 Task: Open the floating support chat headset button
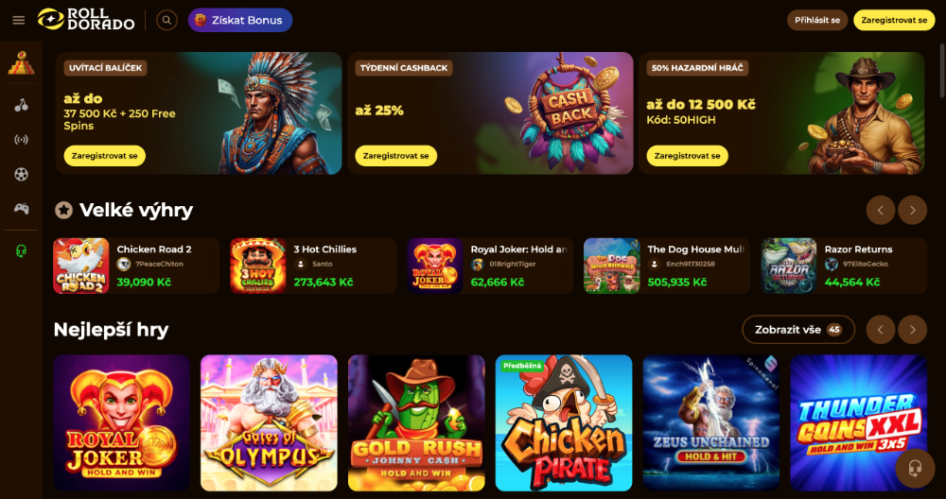click(x=915, y=468)
